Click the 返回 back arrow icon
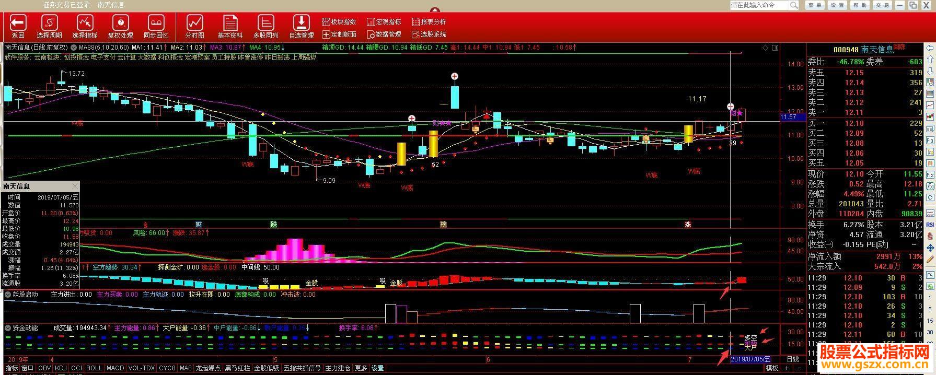The image size is (936, 375). (18, 22)
